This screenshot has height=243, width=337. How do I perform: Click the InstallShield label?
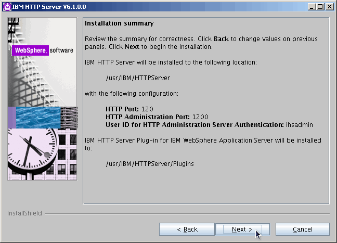[24, 213]
